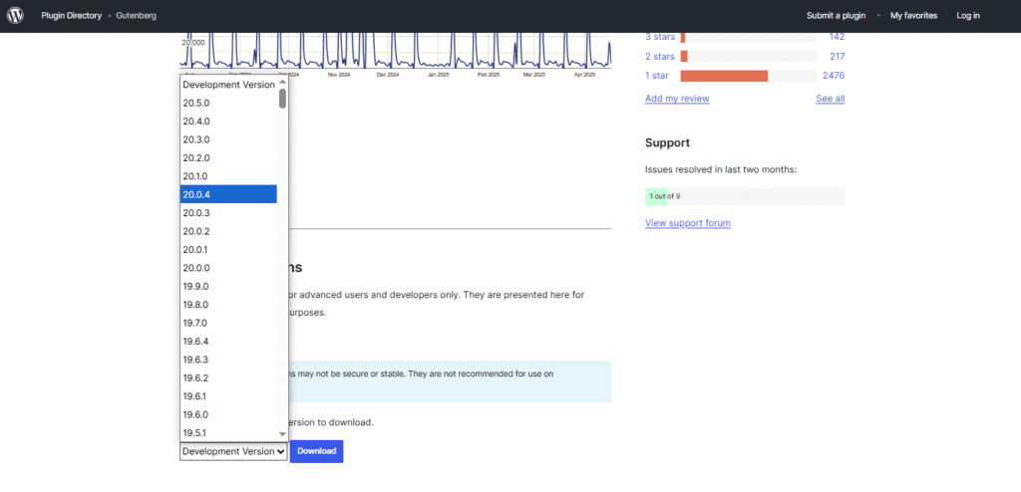Click the version list scrollbar thumb

283,99
